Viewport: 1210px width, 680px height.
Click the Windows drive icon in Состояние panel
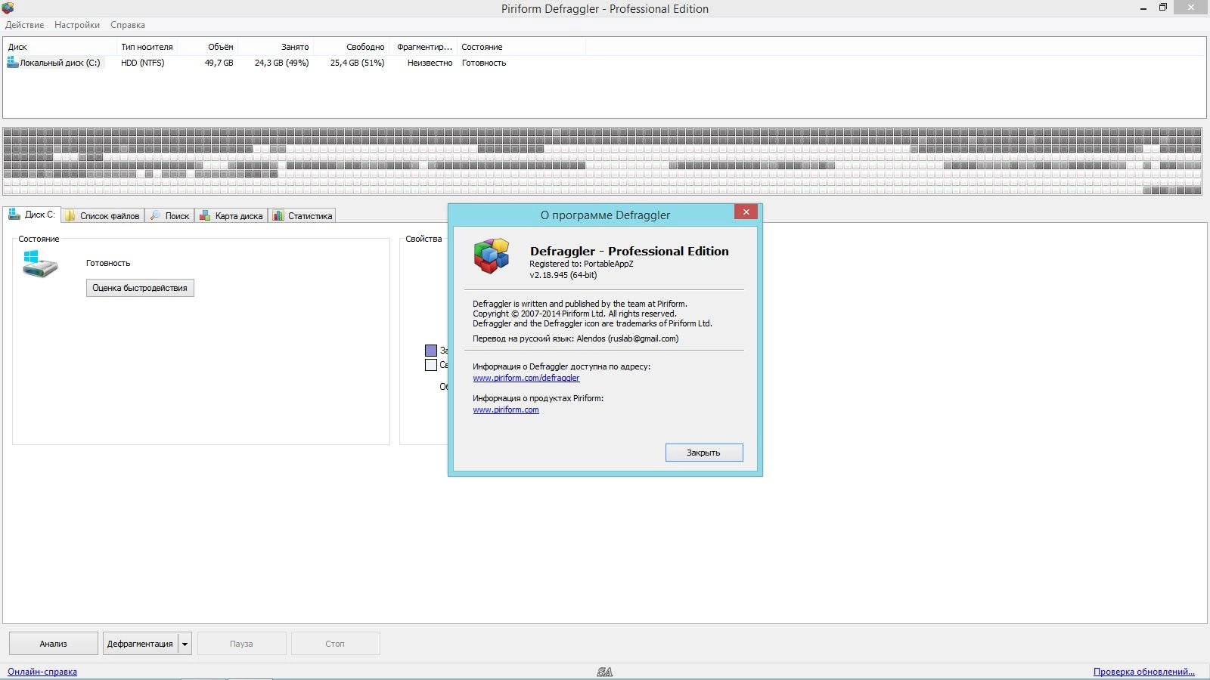click(40, 264)
